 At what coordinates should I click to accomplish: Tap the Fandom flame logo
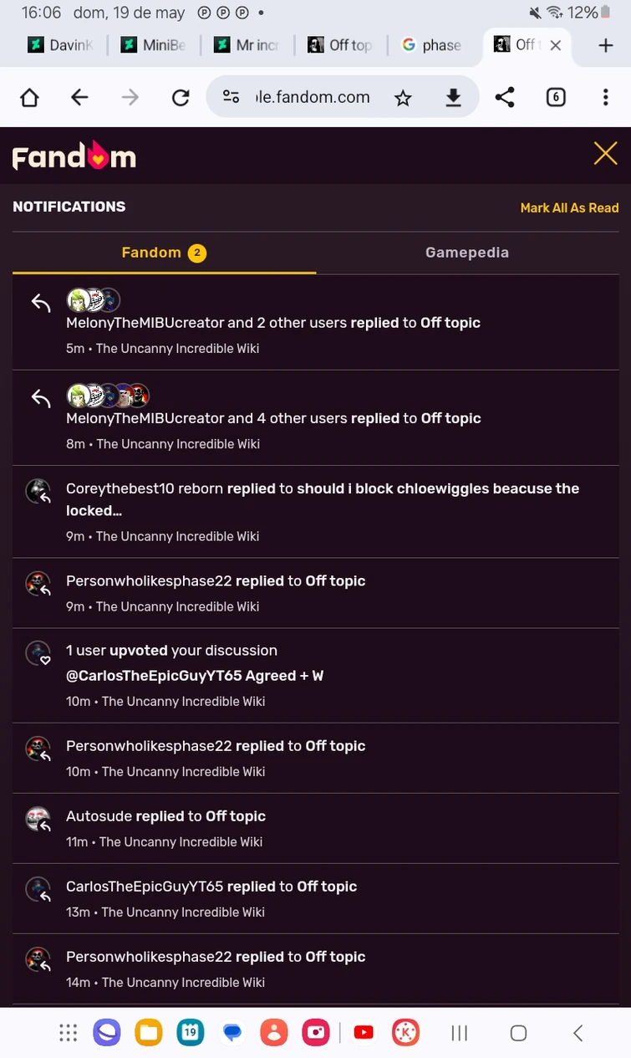tap(74, 154)
